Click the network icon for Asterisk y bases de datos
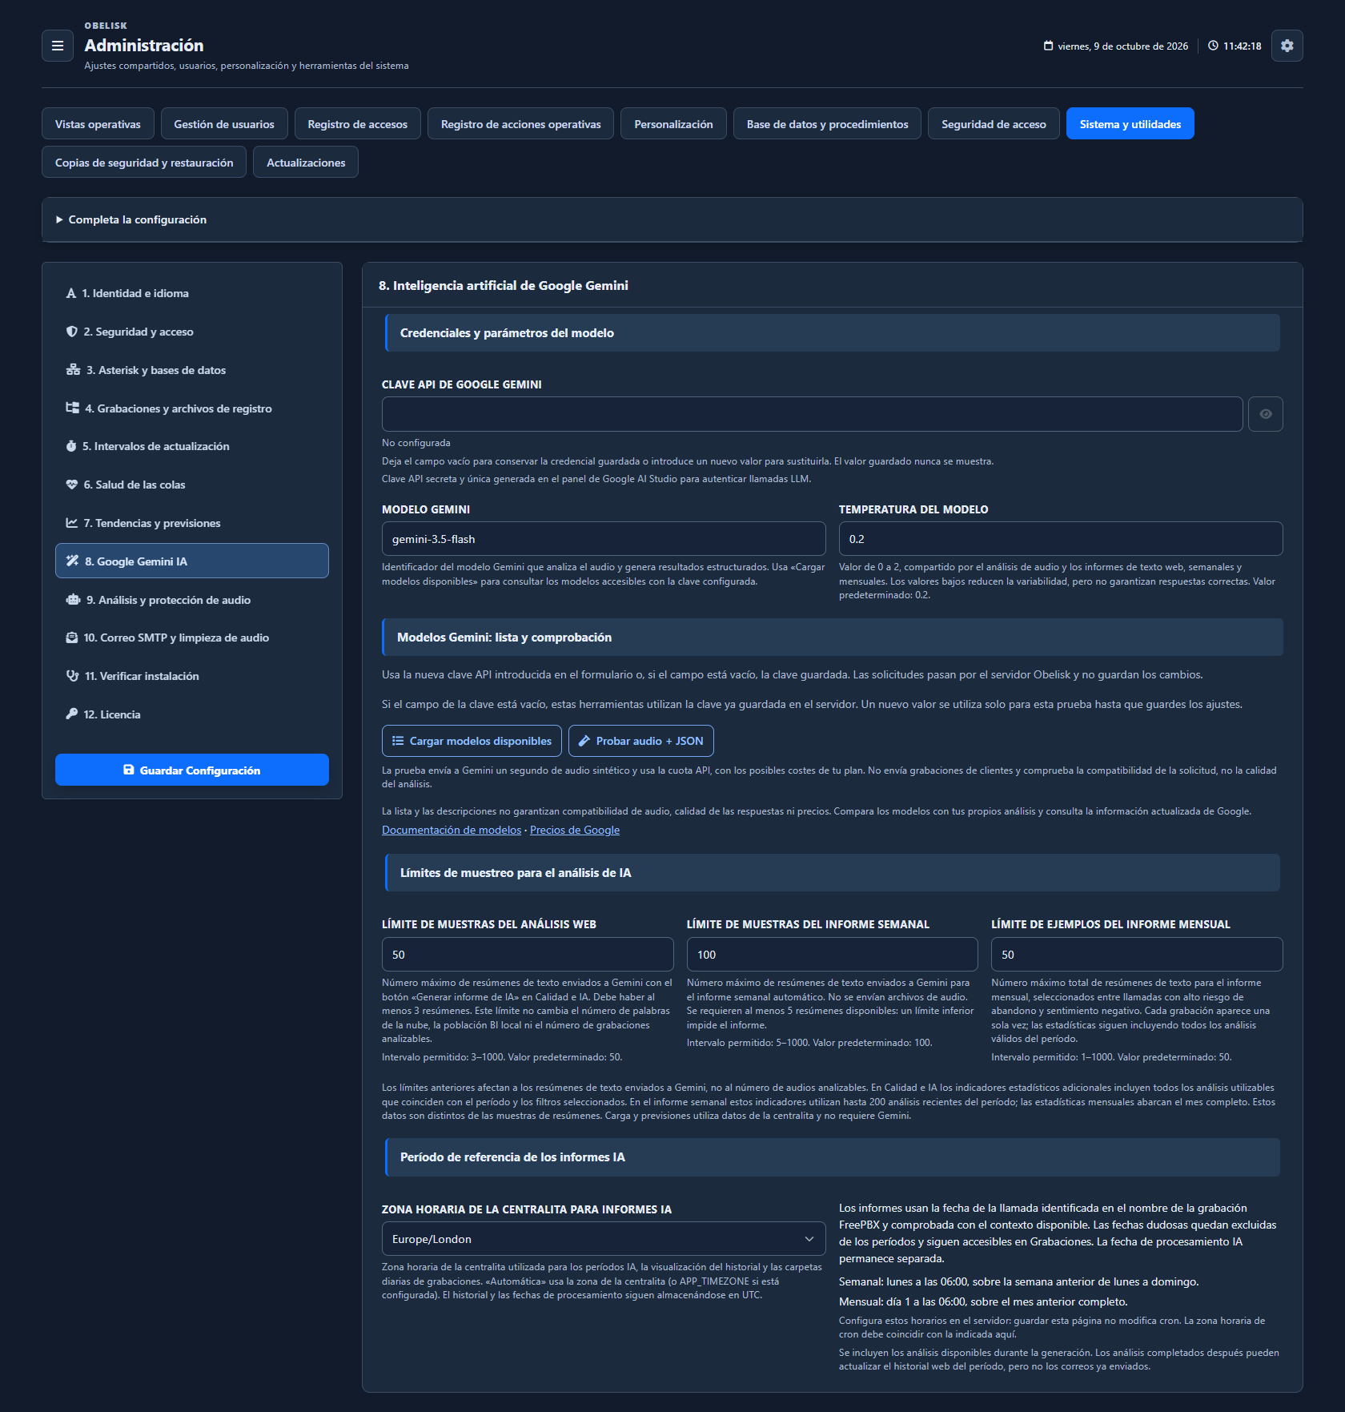Viewport: 1345px width, 1412px height. coord(73,370)
